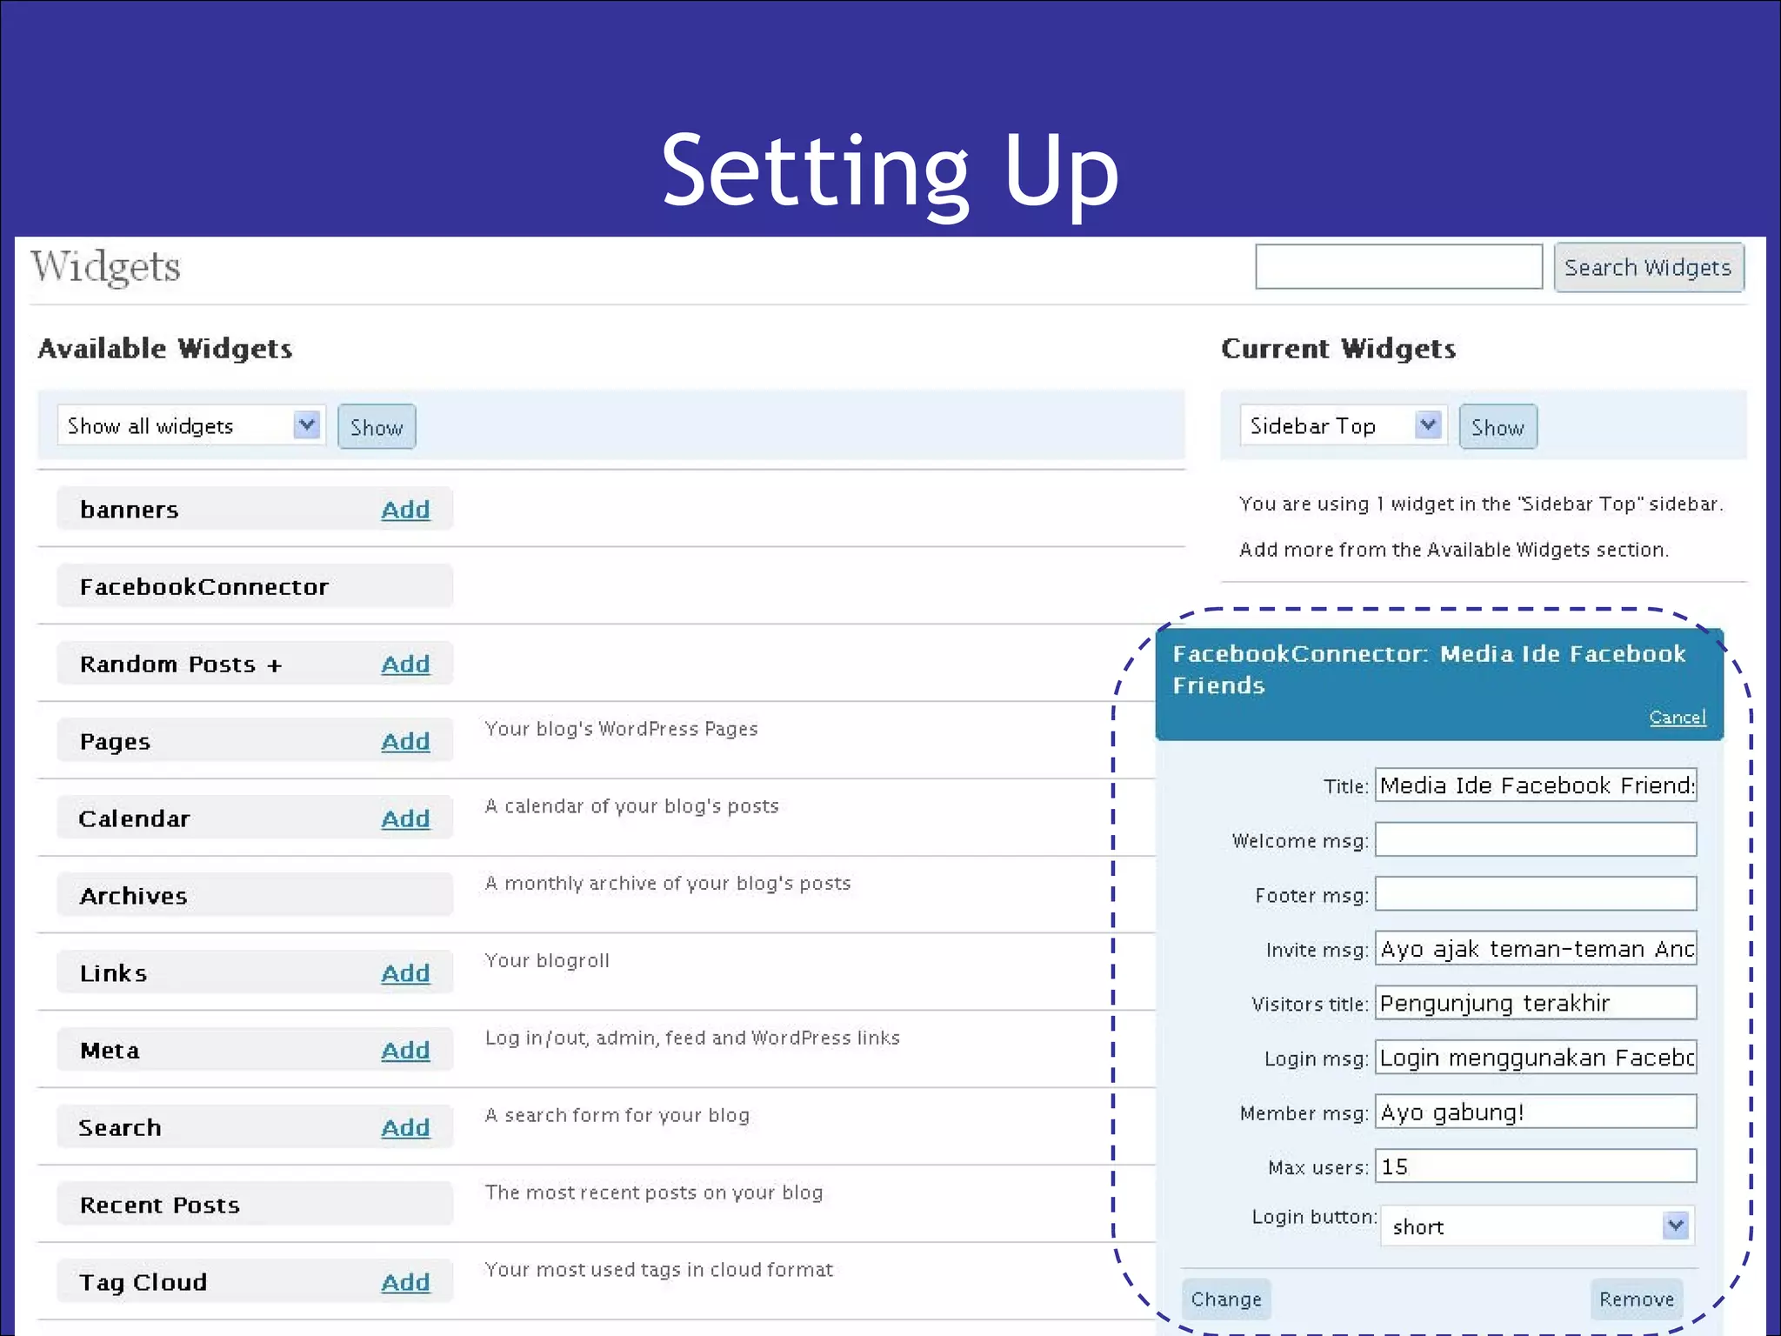
Task: Click the Search Widgets button
Action: point(1648,268)
